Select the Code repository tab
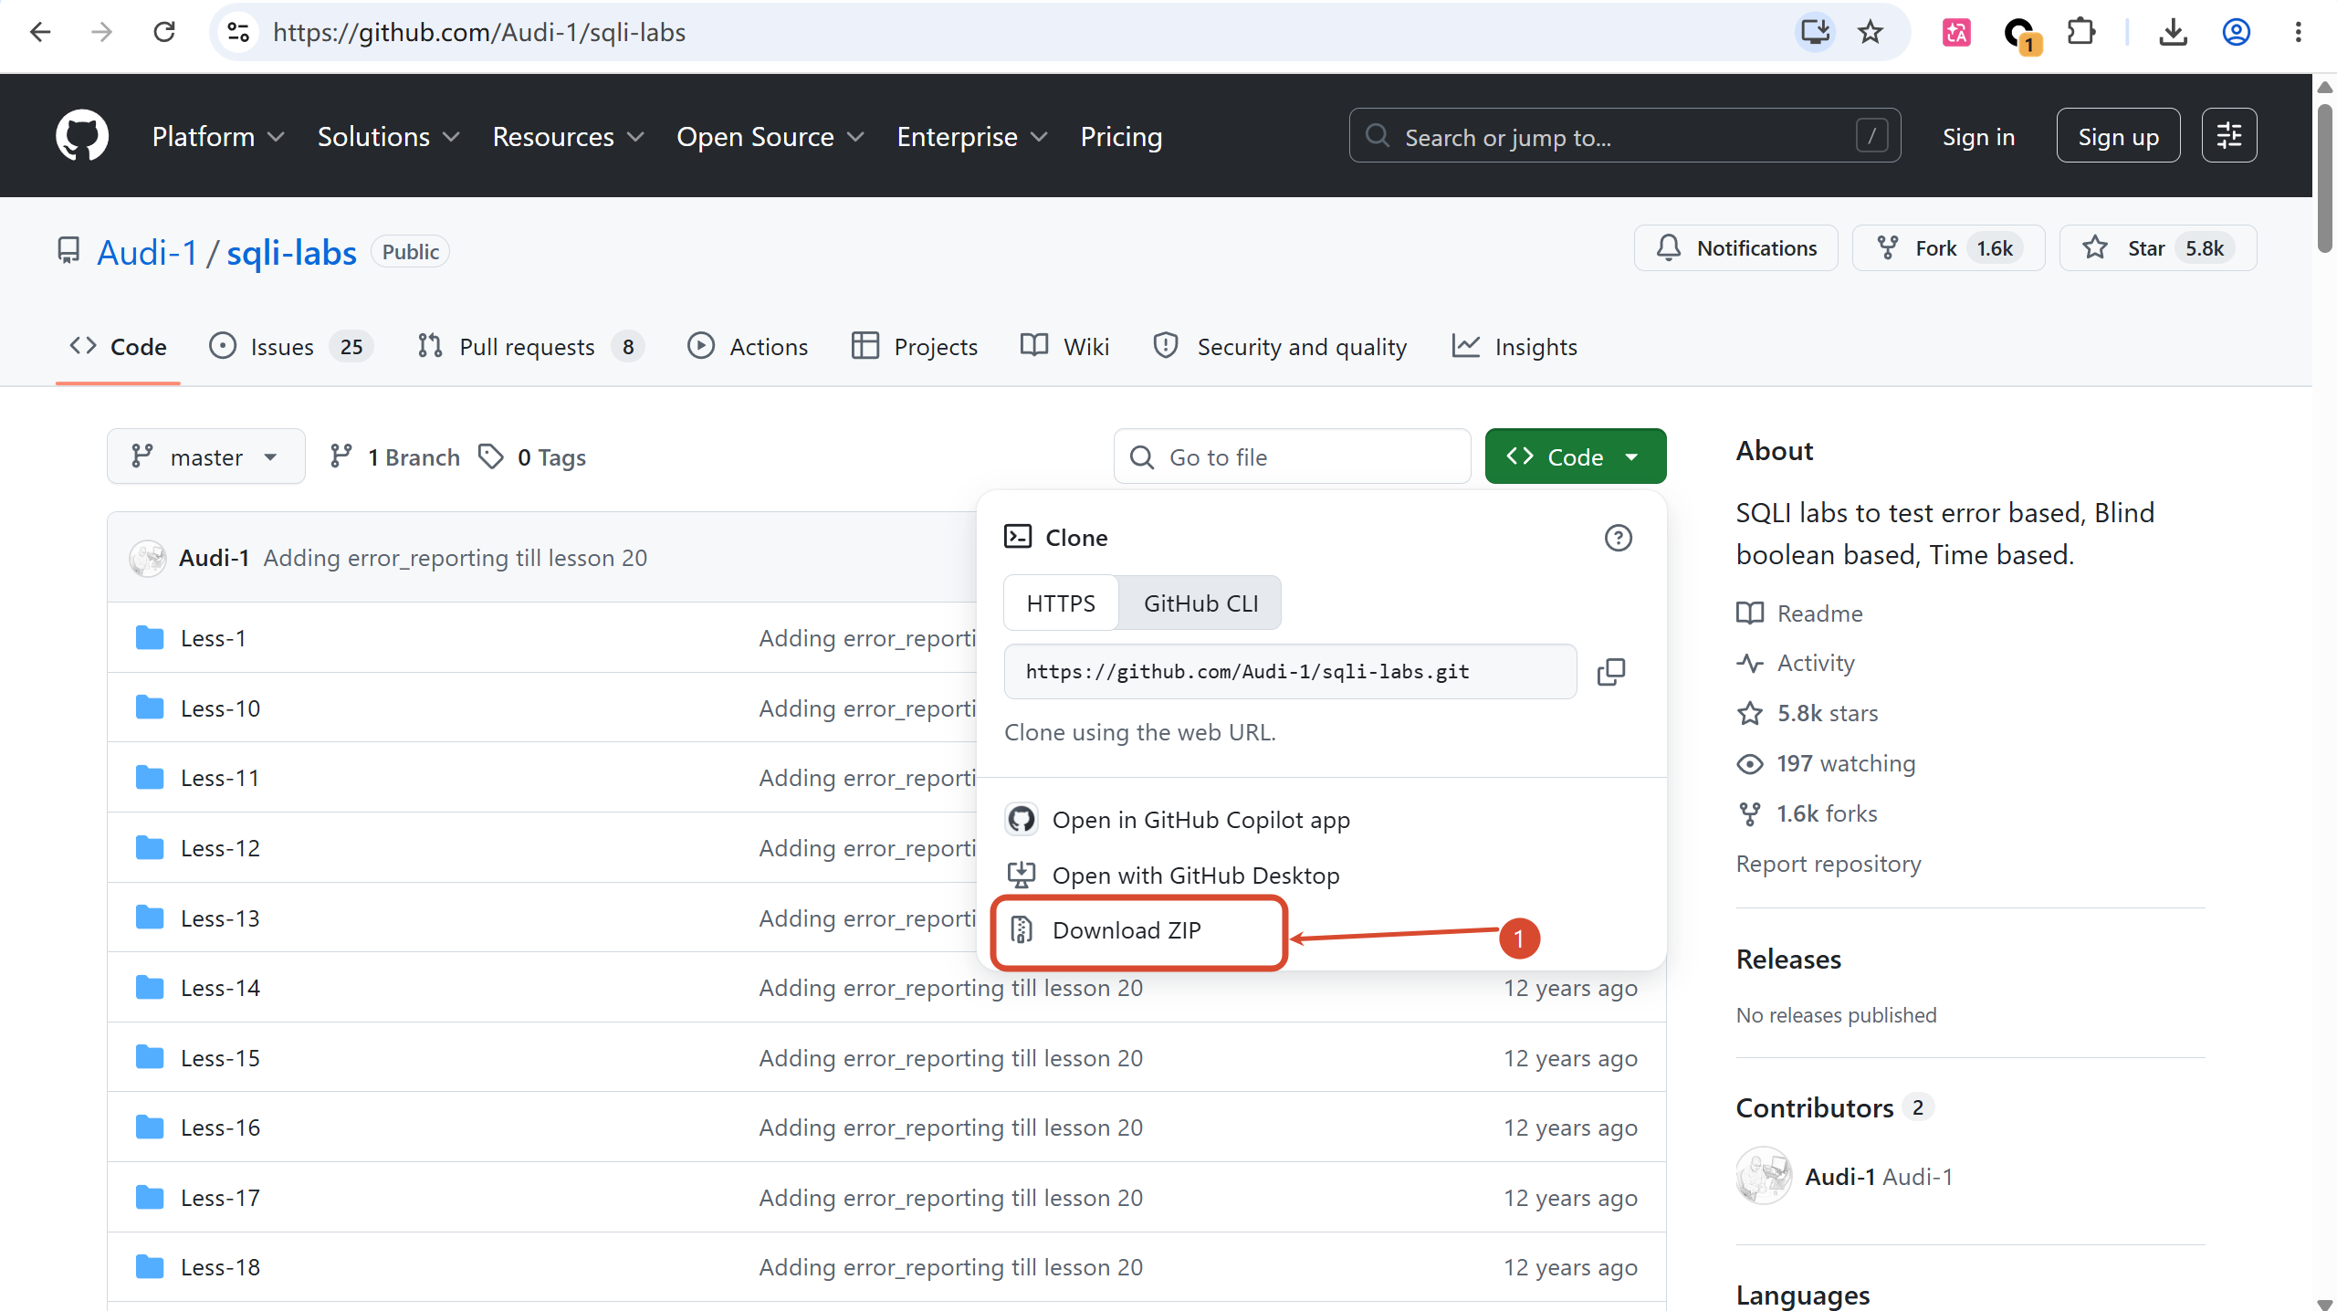This screenshot has width=2337, height=1311. tap(119, 347)
